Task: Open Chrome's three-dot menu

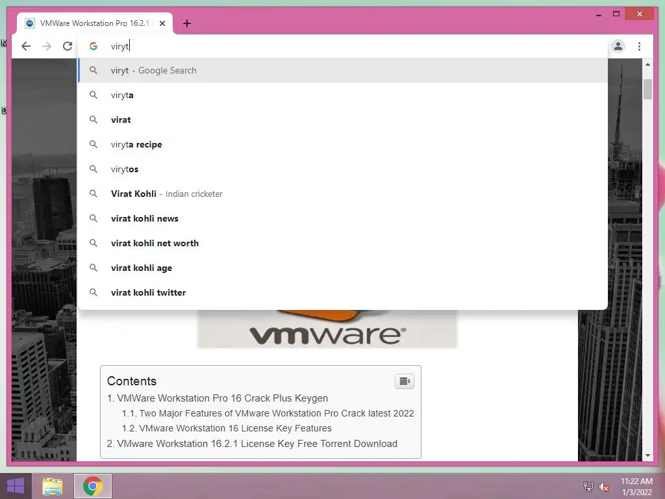Action: click(639, 46)
